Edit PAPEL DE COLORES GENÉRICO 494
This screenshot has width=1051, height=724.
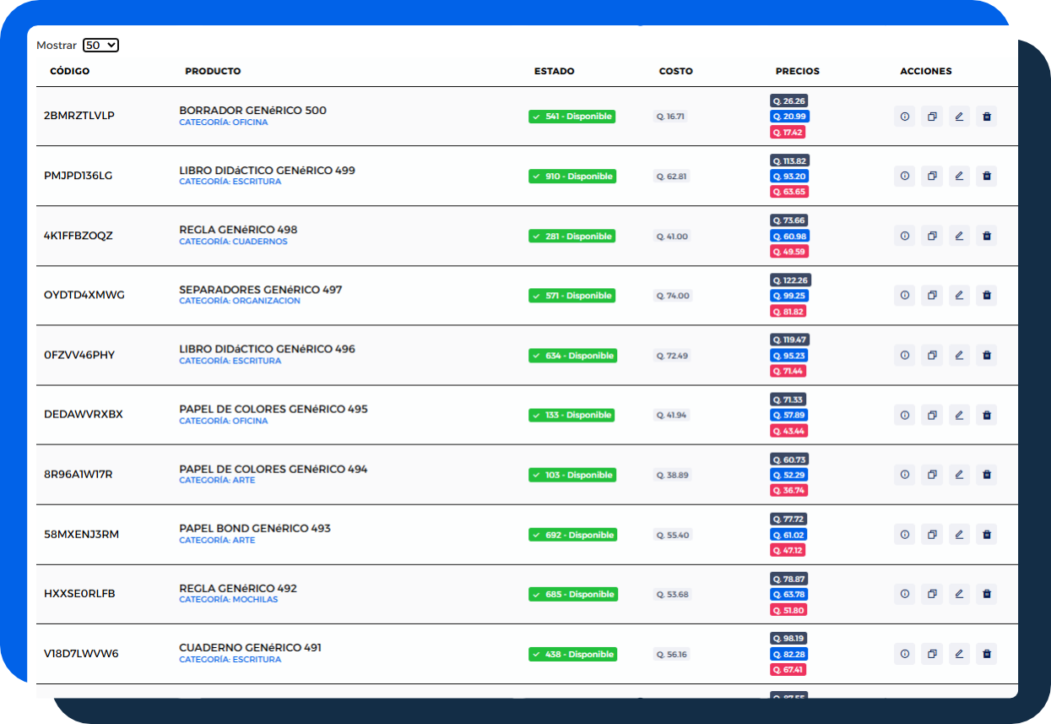(x=959, y=475)
